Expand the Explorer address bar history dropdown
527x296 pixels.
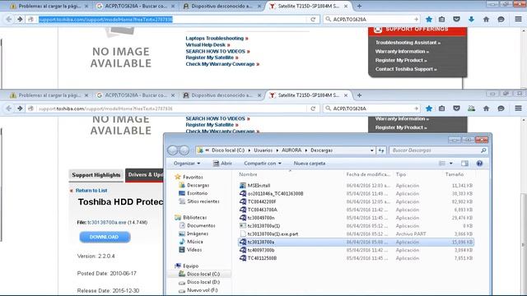371,150
